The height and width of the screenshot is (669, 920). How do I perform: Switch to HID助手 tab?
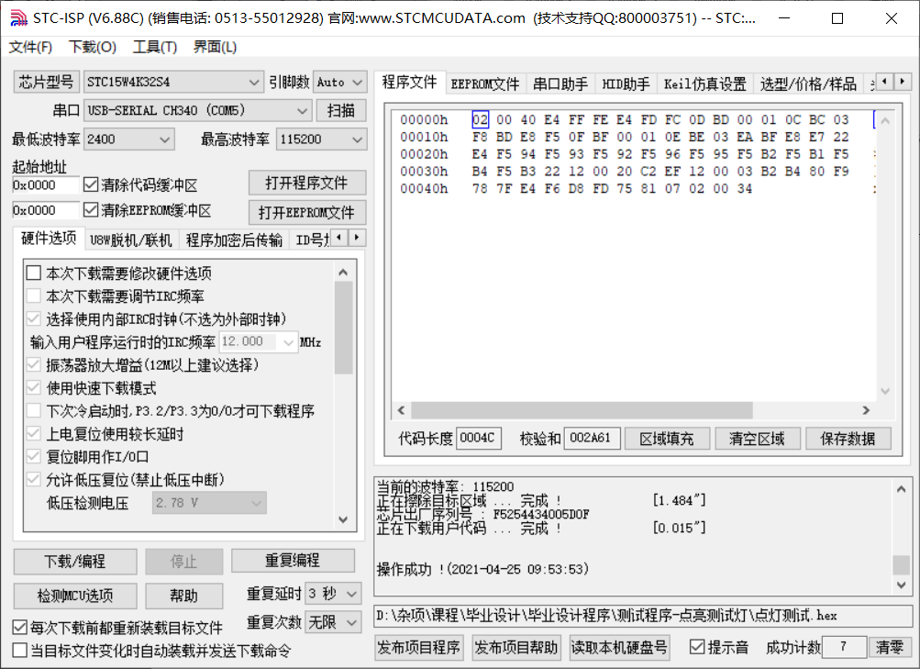pyautogui.click(x=626, y=84)
